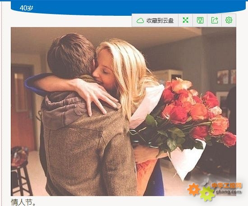This screenshot has height=206, width=248.
Task: Click the blue header banner area
Action: click(127, 7)
